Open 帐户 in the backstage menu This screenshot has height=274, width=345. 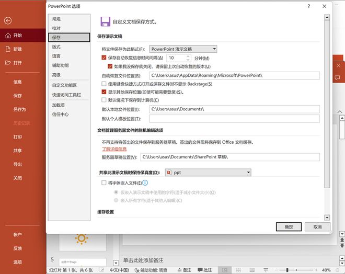pyautogui.click(x=18, y=235)
